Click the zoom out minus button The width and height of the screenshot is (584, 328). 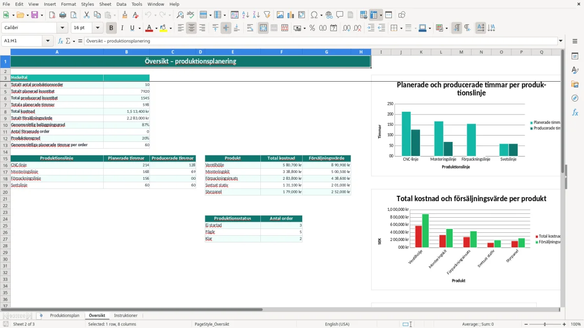click(x=525, y=324)
